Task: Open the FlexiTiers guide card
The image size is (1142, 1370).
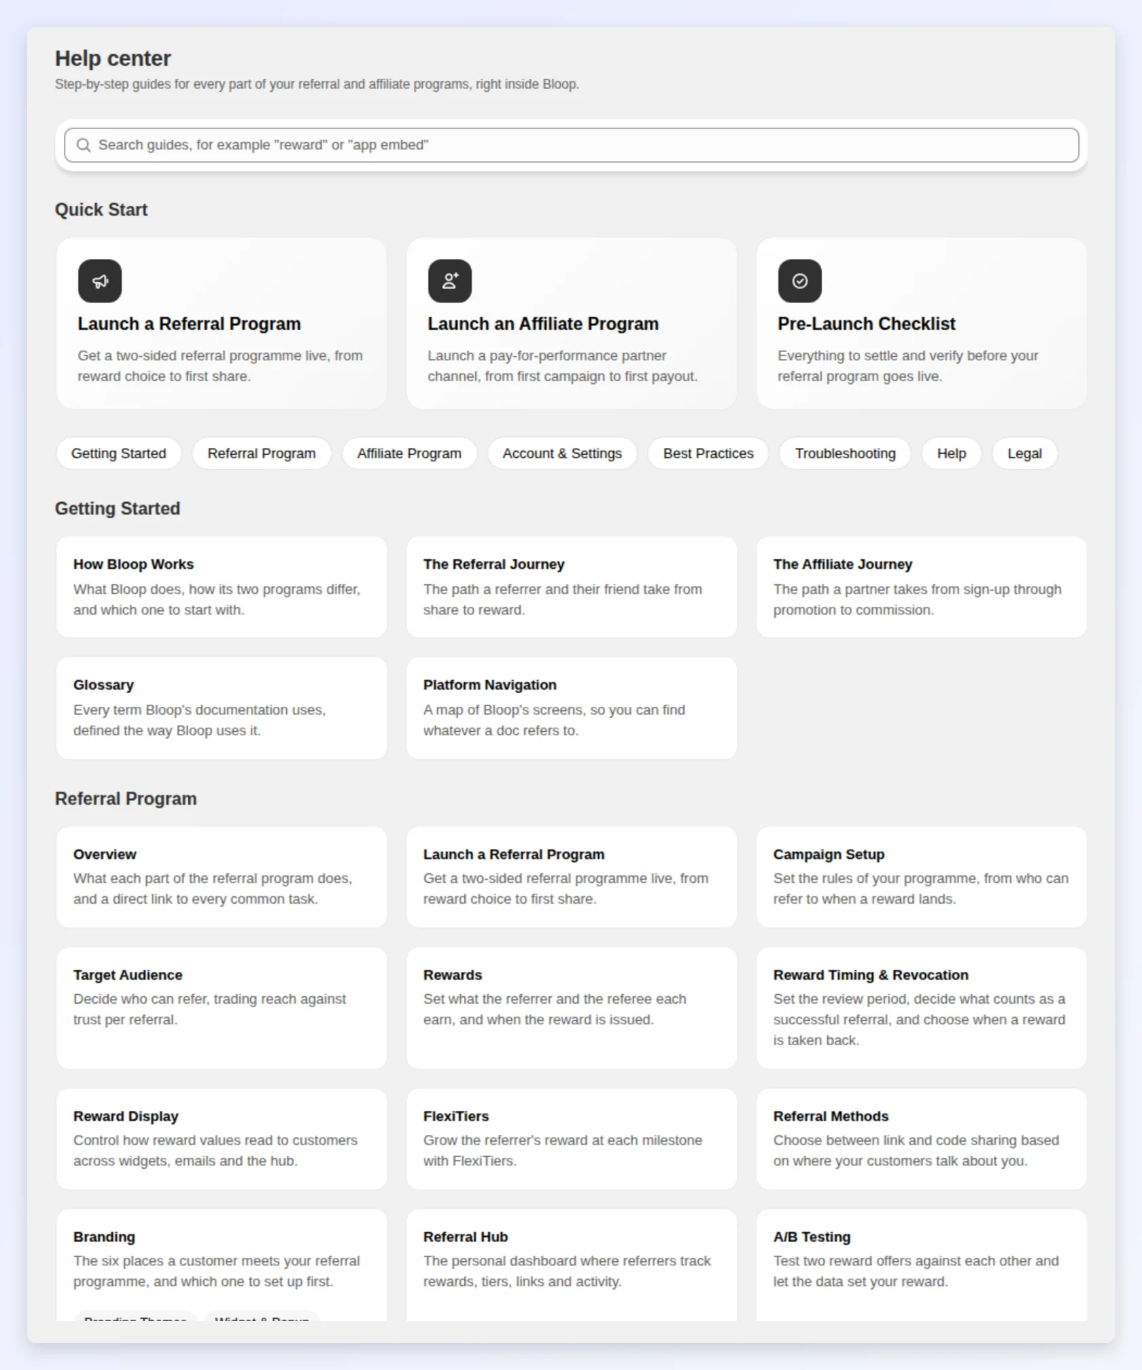Action: tap(572, 1139)
